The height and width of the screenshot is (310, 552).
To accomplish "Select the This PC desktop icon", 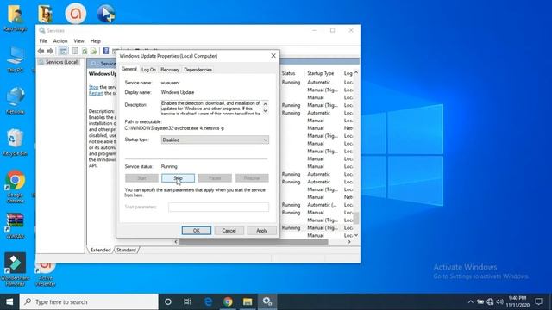I will coord(16,59).
